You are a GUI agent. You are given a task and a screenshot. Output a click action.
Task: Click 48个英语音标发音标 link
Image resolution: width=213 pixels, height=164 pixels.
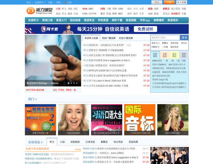tap(161, 76)
